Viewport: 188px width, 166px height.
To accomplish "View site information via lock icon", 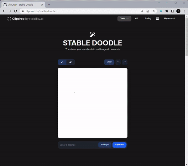I will 23,11.
